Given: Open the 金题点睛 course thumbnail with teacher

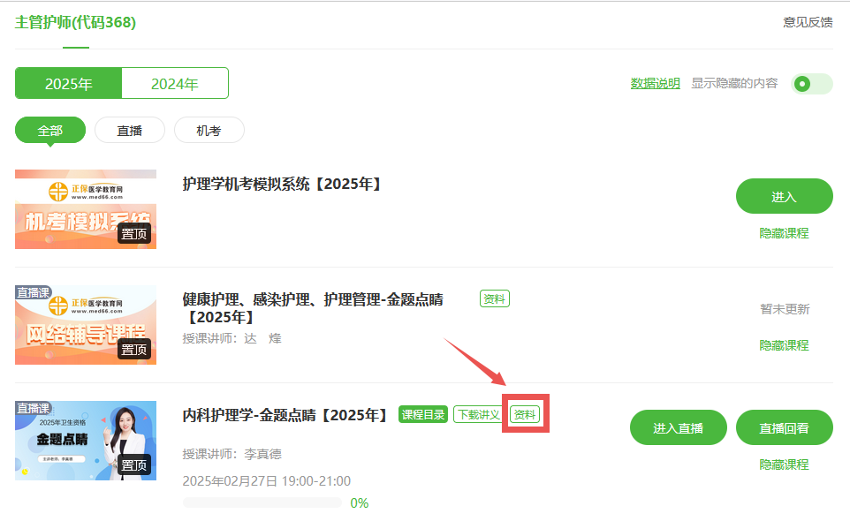Looking at the screenshot, I should [86, 441].
